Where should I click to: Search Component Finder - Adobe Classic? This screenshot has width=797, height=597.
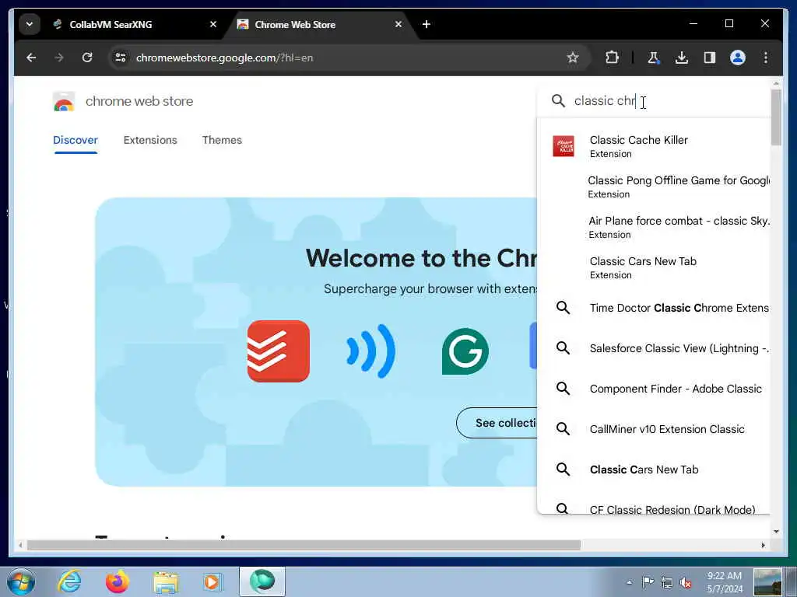click(654, 389)
